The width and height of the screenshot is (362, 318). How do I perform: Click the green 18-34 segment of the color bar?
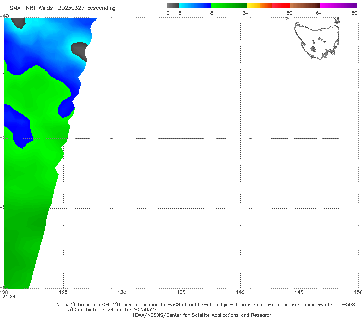[x=229, y=6]
